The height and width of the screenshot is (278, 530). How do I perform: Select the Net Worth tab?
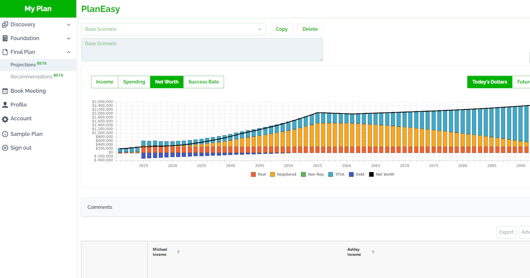167,82
